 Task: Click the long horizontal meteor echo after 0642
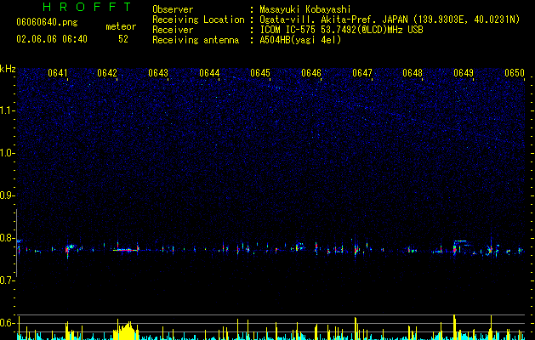coord(126,250)
